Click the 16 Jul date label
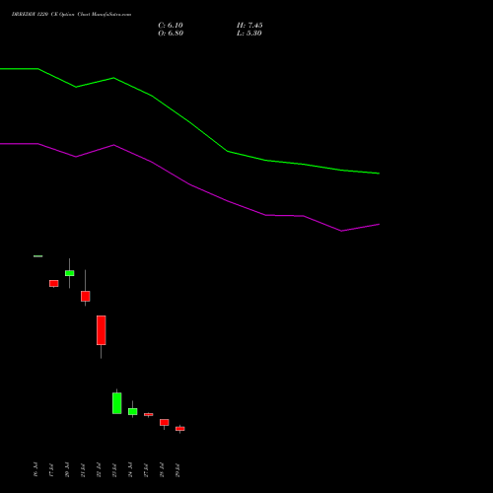The height and width of the screenshot is (493, 493). [35, 469]
